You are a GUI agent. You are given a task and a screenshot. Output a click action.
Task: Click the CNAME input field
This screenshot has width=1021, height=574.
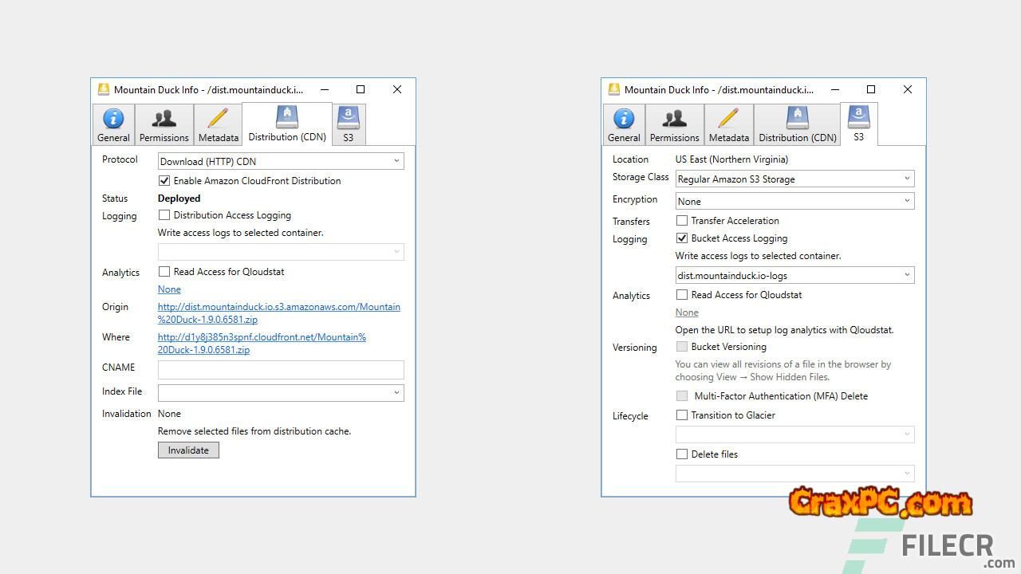pos(281,369)
